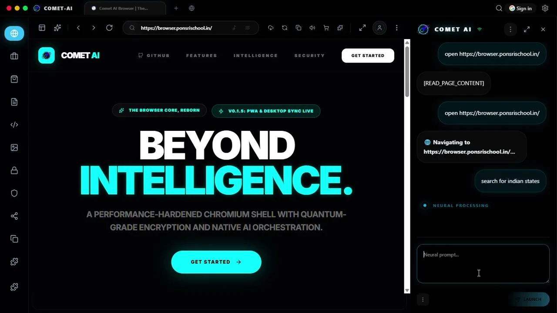Click the Comet AI panel logo icon
The image size is (557, 313).
coord(423,29)
